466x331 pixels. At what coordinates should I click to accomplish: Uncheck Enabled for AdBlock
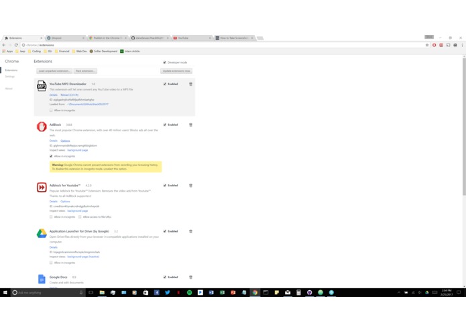[165, 125]
